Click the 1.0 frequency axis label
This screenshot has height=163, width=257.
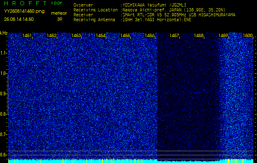(x=3, y=74)
